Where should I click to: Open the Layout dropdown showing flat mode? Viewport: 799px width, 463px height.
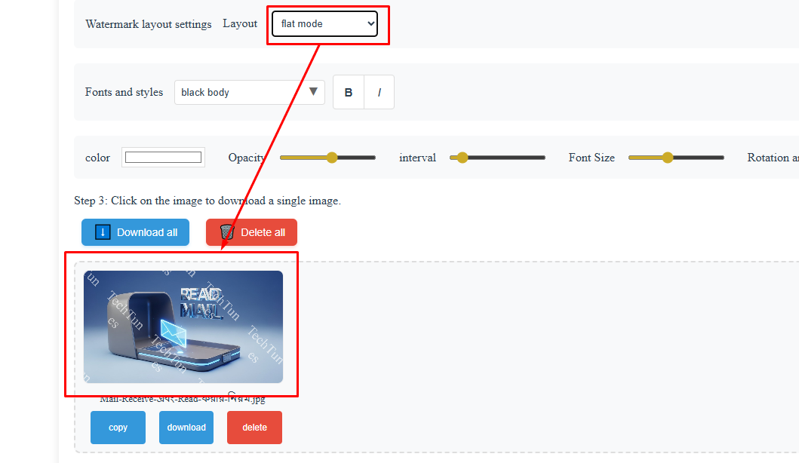point(324,24)
